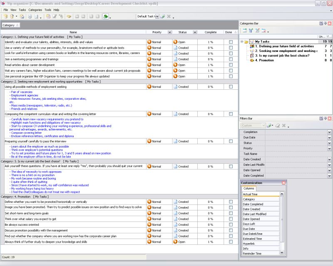Viewport: 333px width, 266px height.
Task: Close the Customization window
Action: point(284,183)
